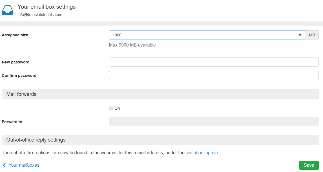This screenshot has height=172, width=323.
Task: Click the On label next to checkbox
Action: point(117,108)
